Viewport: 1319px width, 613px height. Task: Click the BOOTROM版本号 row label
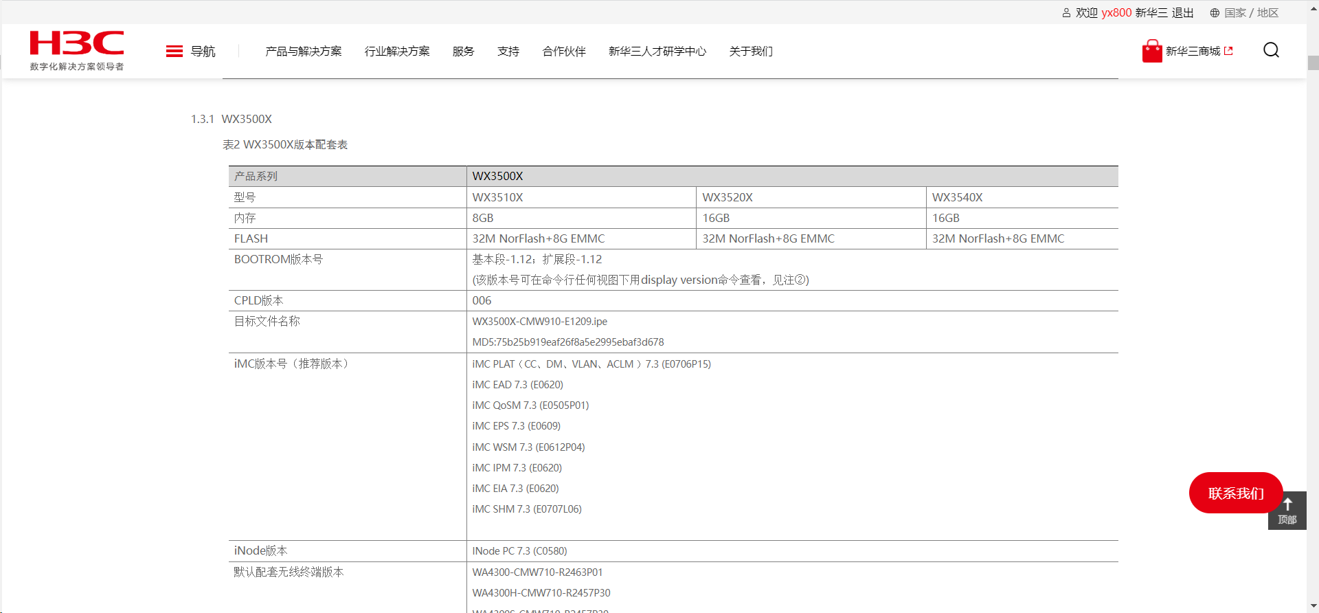pos(278,259)
